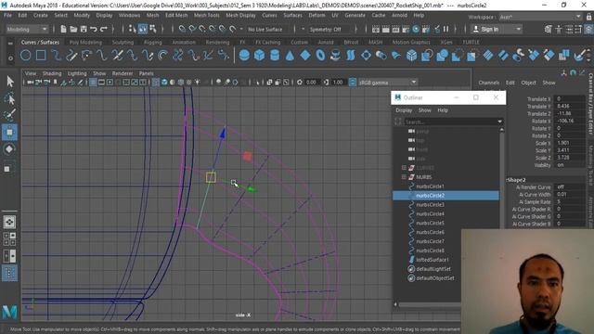Select the three-point arc tool
594x334 pixels.
[x=86, y=56]
